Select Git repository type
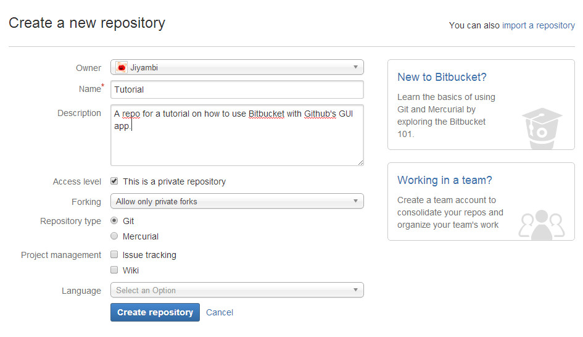This screenshot has height=337, width=583. [x=114, y=220]
